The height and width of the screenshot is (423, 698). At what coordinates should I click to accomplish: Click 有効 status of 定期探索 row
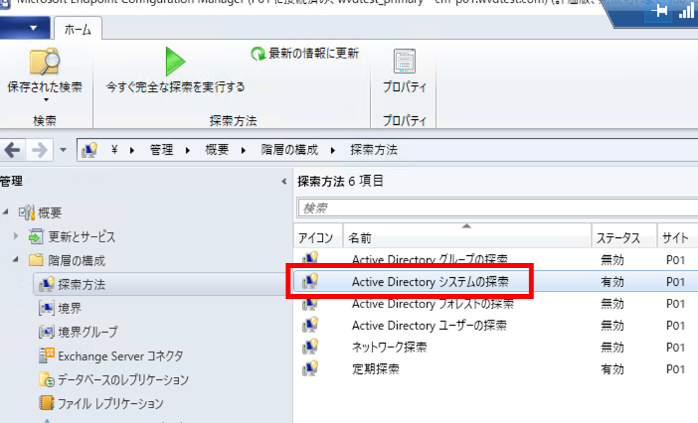(612, 369)
